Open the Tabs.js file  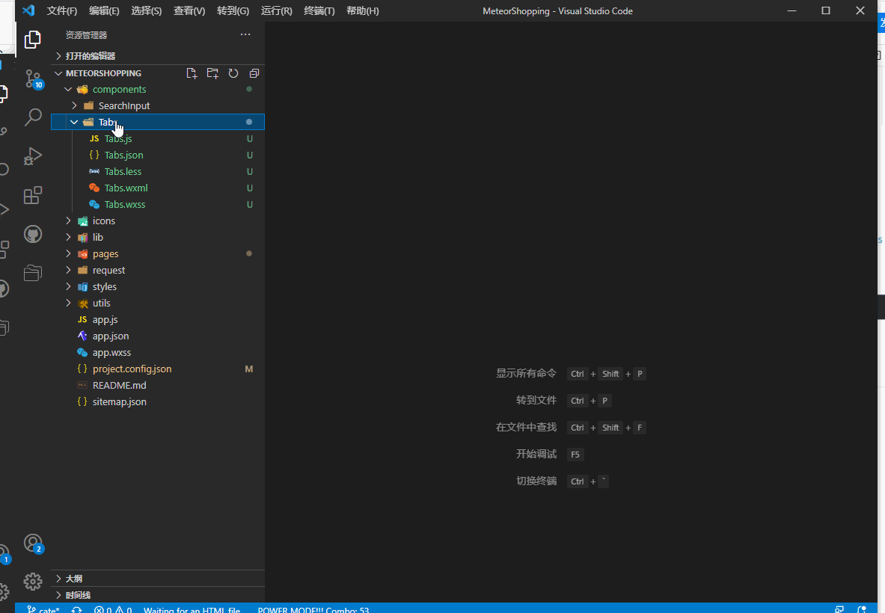157,139
